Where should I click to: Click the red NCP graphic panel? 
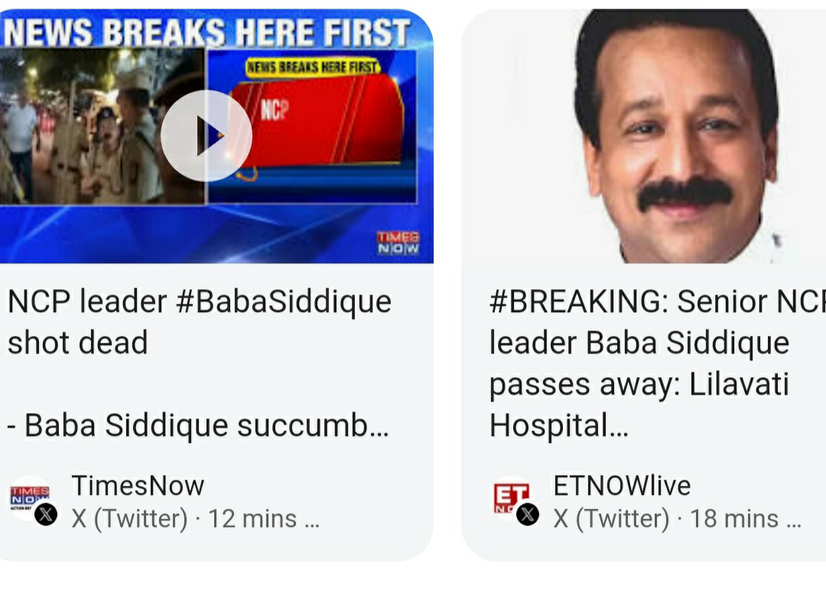tap(317, 120)
